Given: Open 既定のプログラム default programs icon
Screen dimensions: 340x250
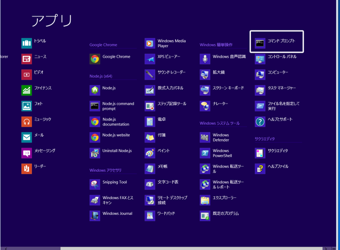Looking at the screenshot, I should coord(205,216).
